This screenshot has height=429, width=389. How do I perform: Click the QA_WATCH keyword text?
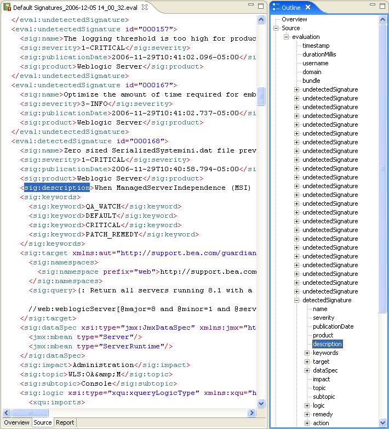pos(103,206)
